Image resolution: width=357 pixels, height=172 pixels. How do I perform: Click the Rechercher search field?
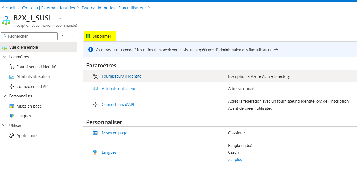point(29,36)
